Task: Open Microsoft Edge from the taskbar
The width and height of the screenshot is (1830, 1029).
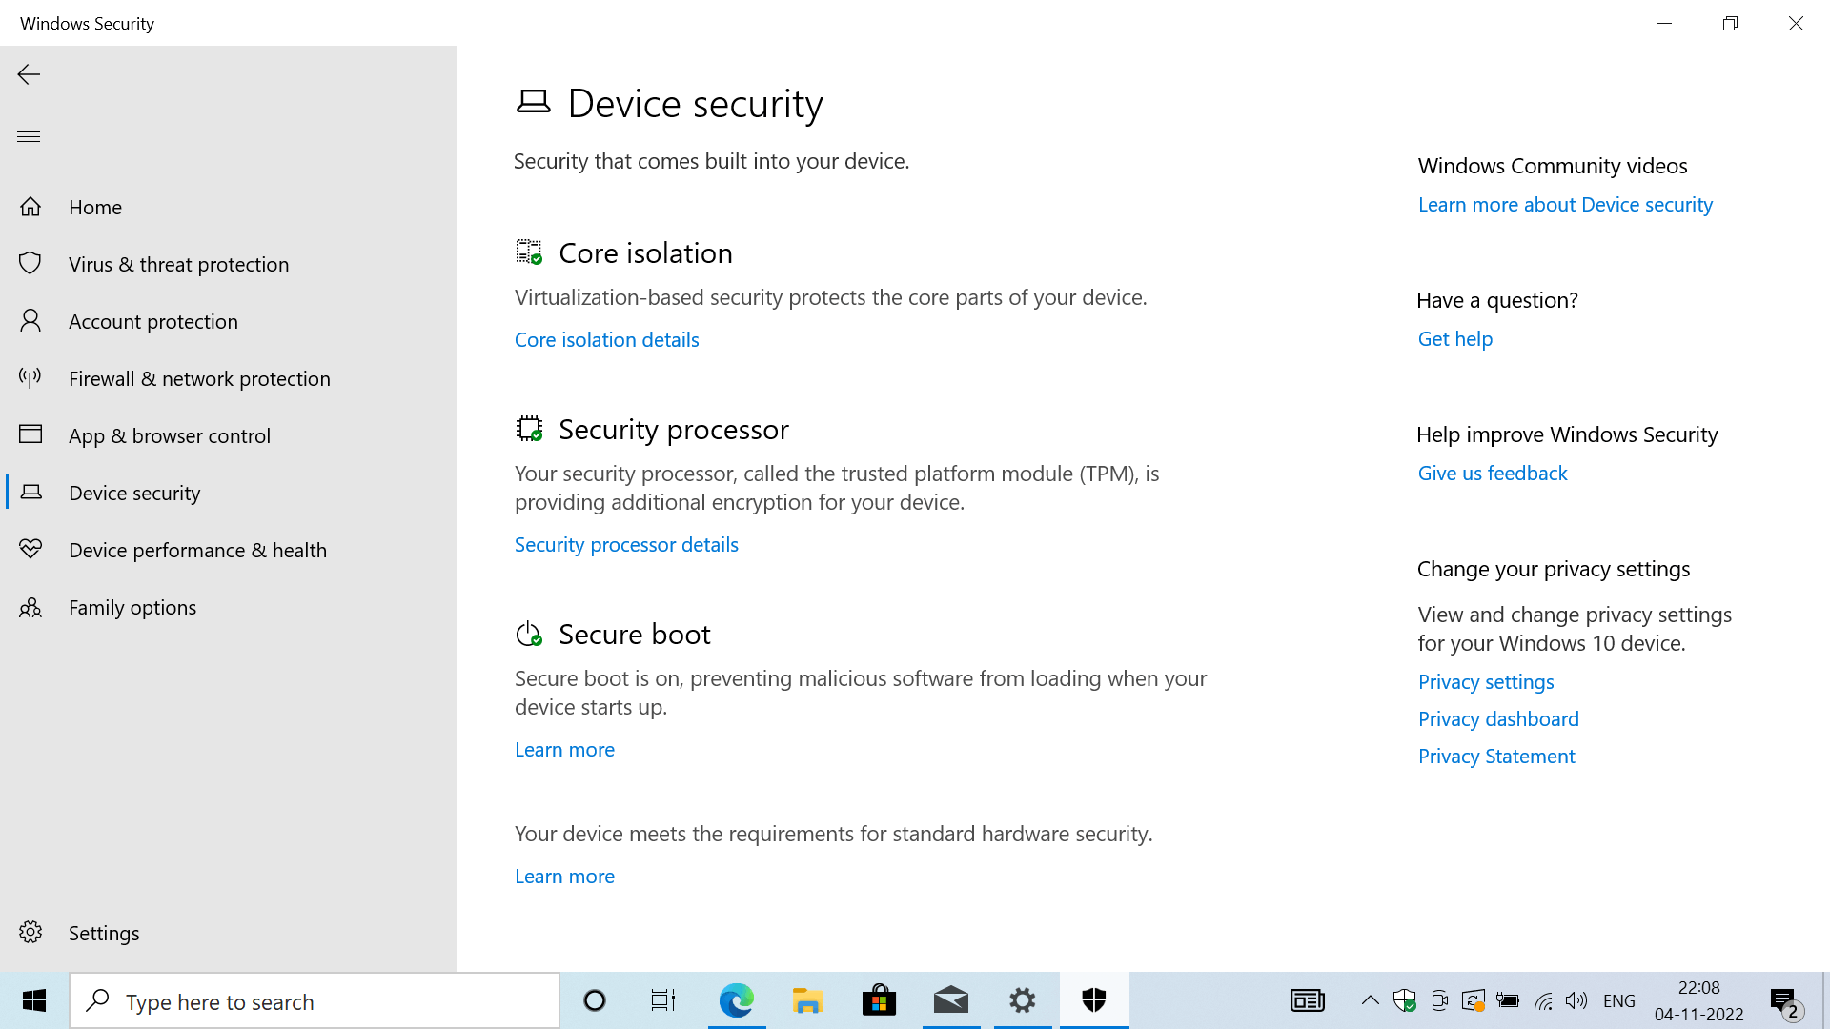Action: [x=736, y=1000]
